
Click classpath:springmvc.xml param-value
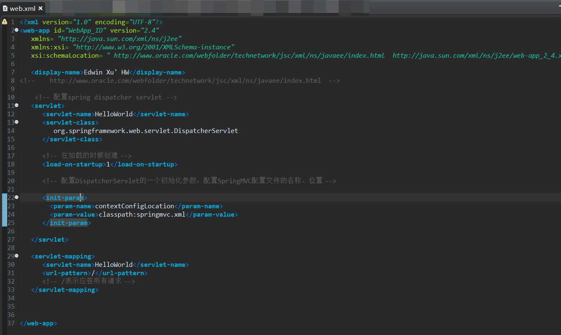(x=142, y=214)
